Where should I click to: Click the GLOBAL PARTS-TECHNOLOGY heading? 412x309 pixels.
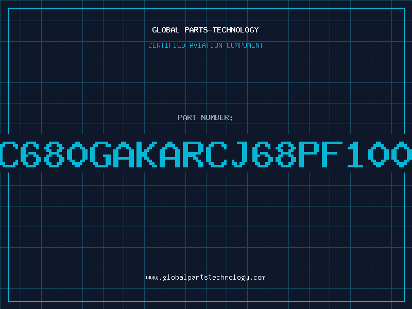[x=205, y=30]
